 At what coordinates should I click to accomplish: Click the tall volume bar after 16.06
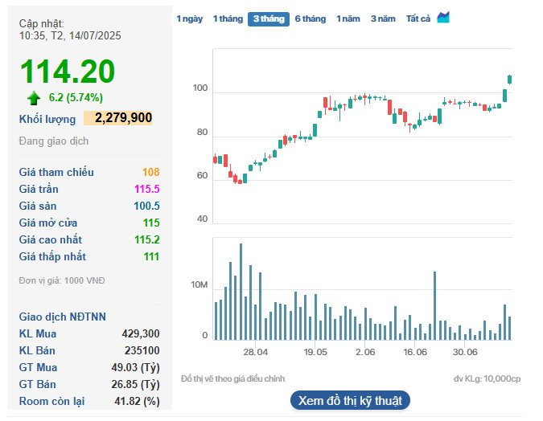[x=434, y=307]
